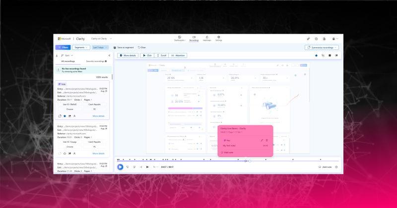
Task: Open the Last 3 days date dropdown
Action: point(100,47)
